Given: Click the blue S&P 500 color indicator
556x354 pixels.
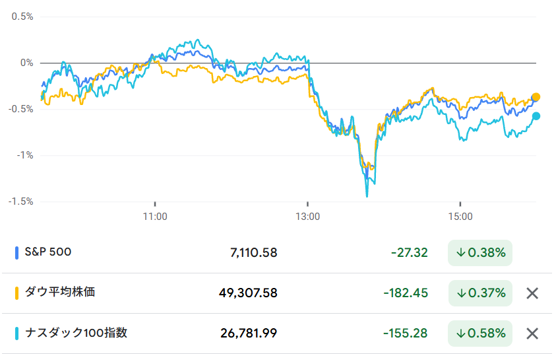Looking at the screenshot, I should (x=17, y=252).
